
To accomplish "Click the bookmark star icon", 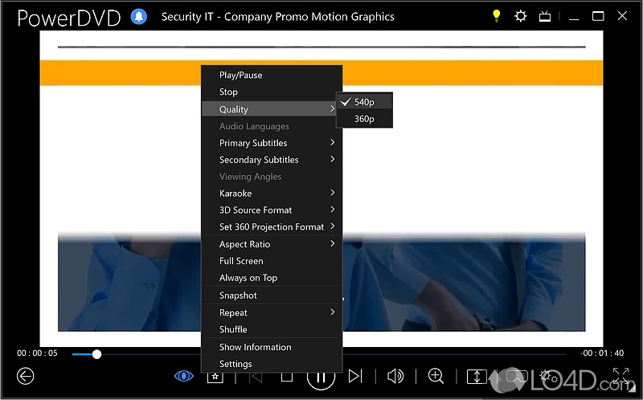I will [215, 377].
